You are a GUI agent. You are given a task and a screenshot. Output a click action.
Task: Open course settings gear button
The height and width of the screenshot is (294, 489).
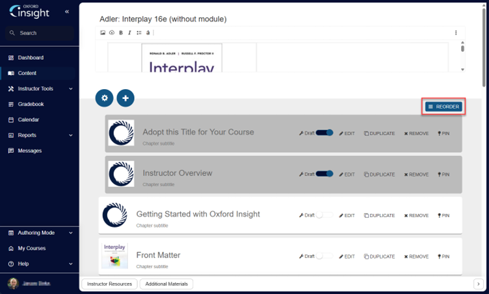(x=105, y=98)
